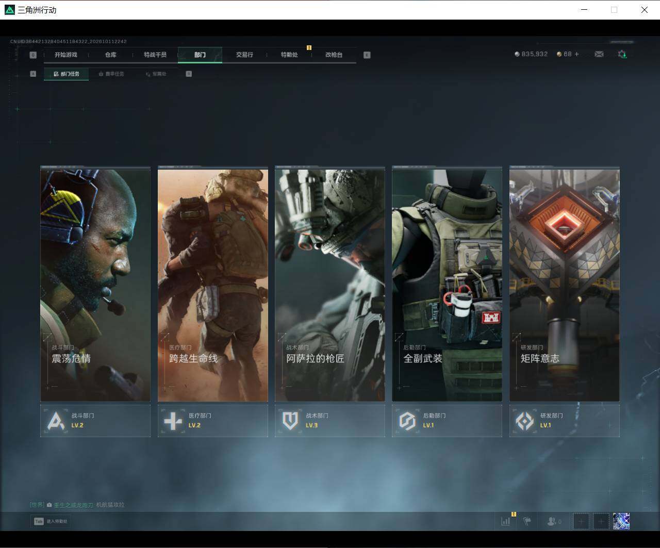Viewport: 660px width, 548px height.
Task: Open the 特战干员 tab
Action: coord(155,55)
